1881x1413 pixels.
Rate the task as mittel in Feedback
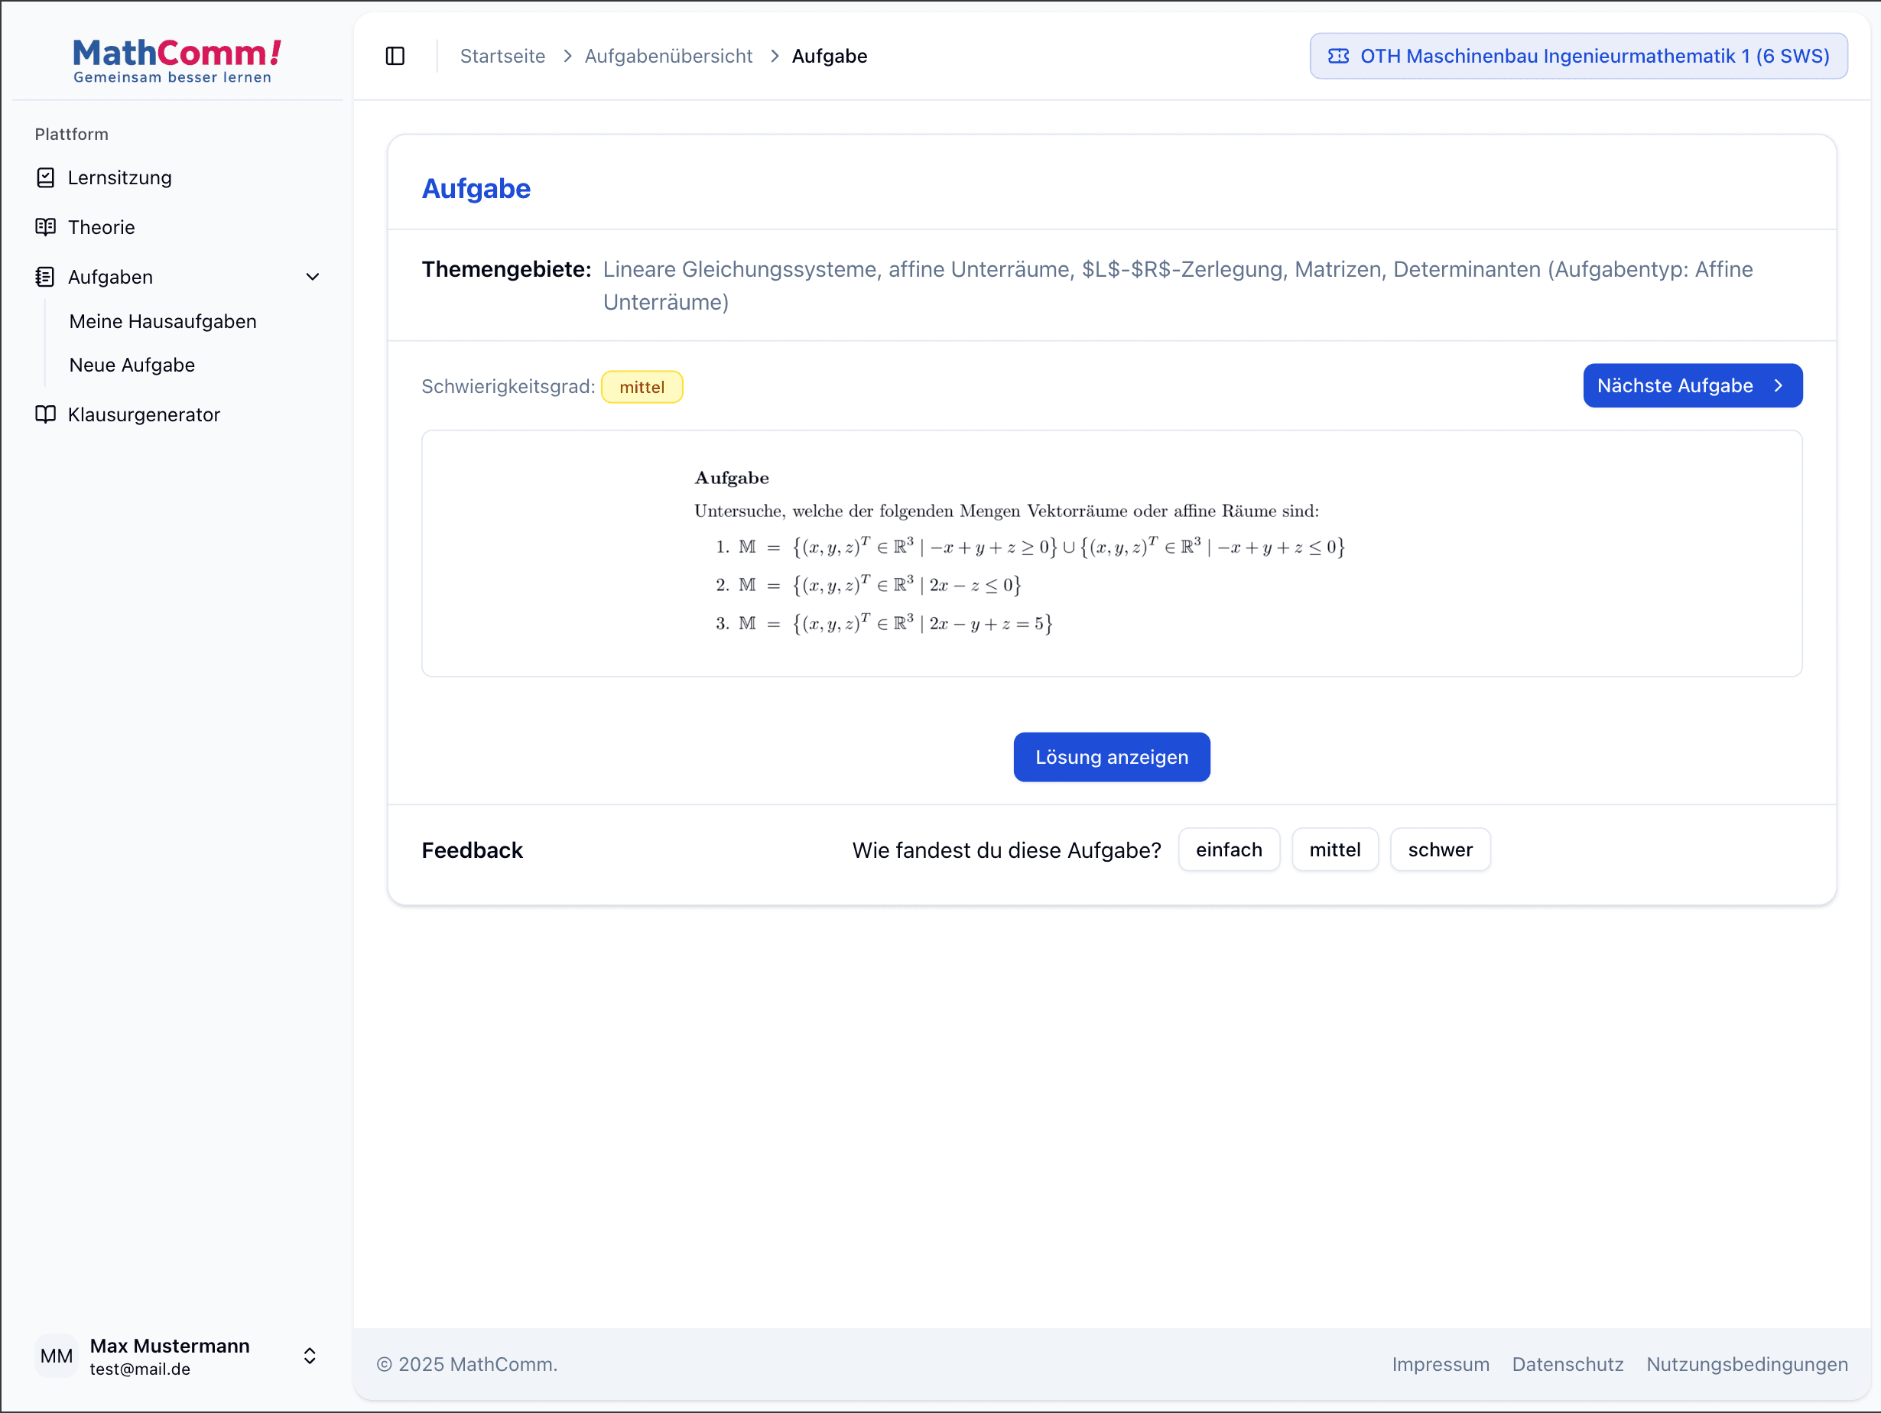(x=1334, y=849)
